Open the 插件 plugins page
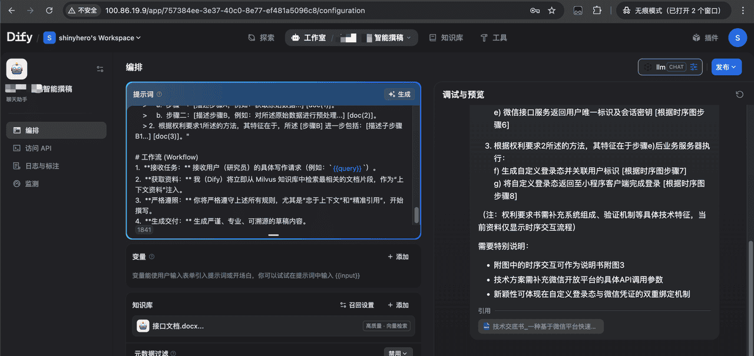Viewport: 754px width, 356px height. point(705,38)
